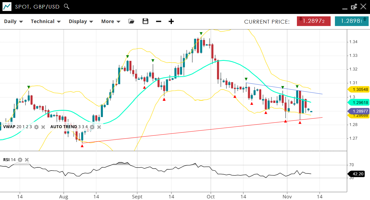Open AUTO TREND settings gear
This screenshot has height=200, width=370.
point(92,127)
